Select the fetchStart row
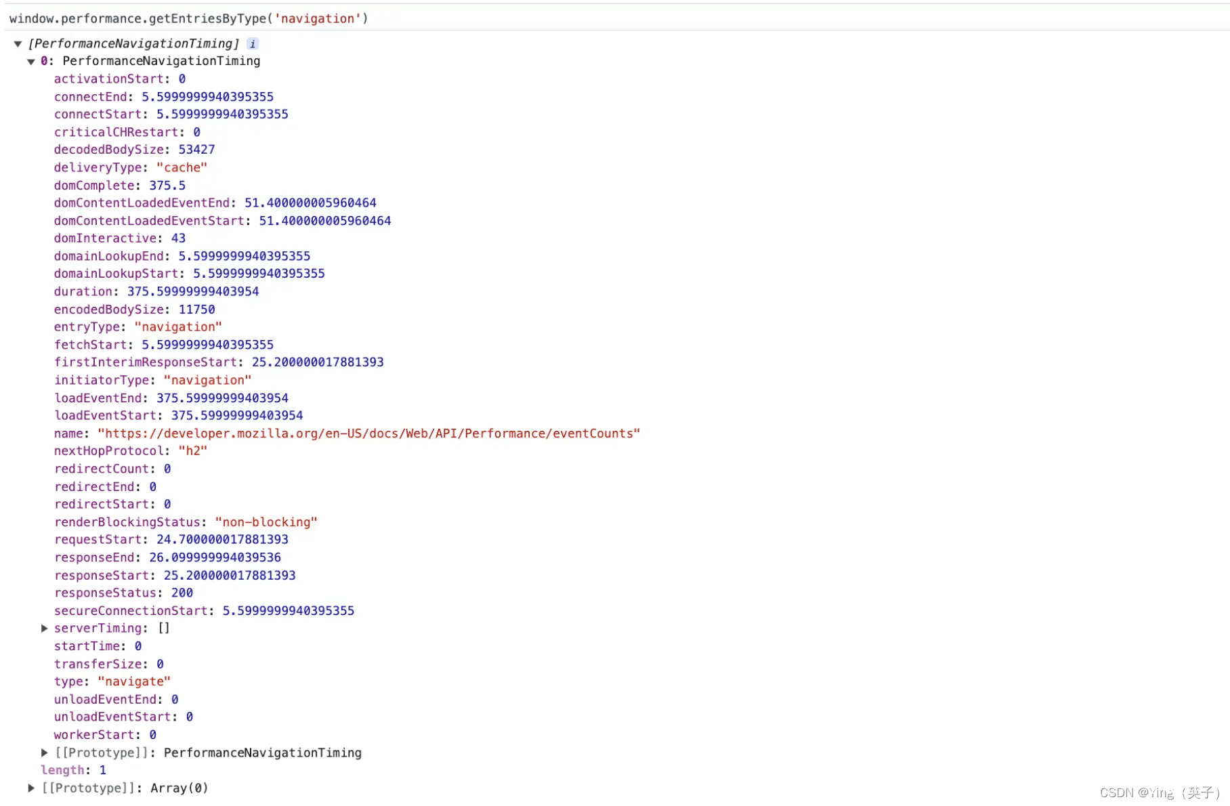 164,344
